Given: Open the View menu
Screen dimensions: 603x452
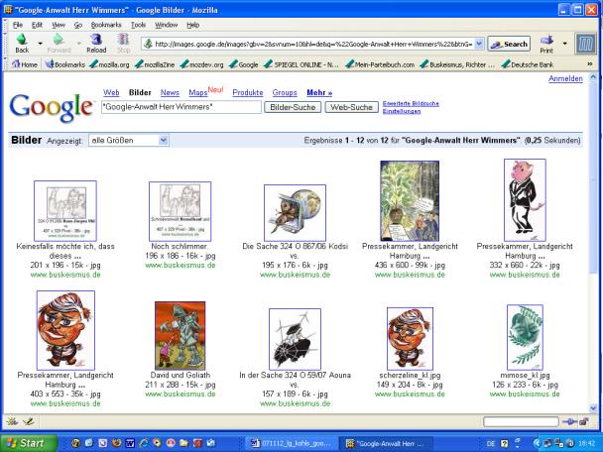Looking at the screenshot, I should (59, 25).
